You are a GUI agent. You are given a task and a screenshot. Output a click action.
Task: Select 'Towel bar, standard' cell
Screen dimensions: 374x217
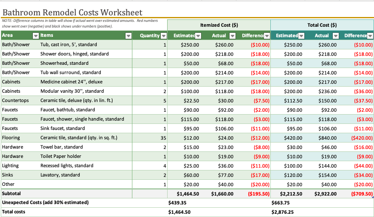85,147
